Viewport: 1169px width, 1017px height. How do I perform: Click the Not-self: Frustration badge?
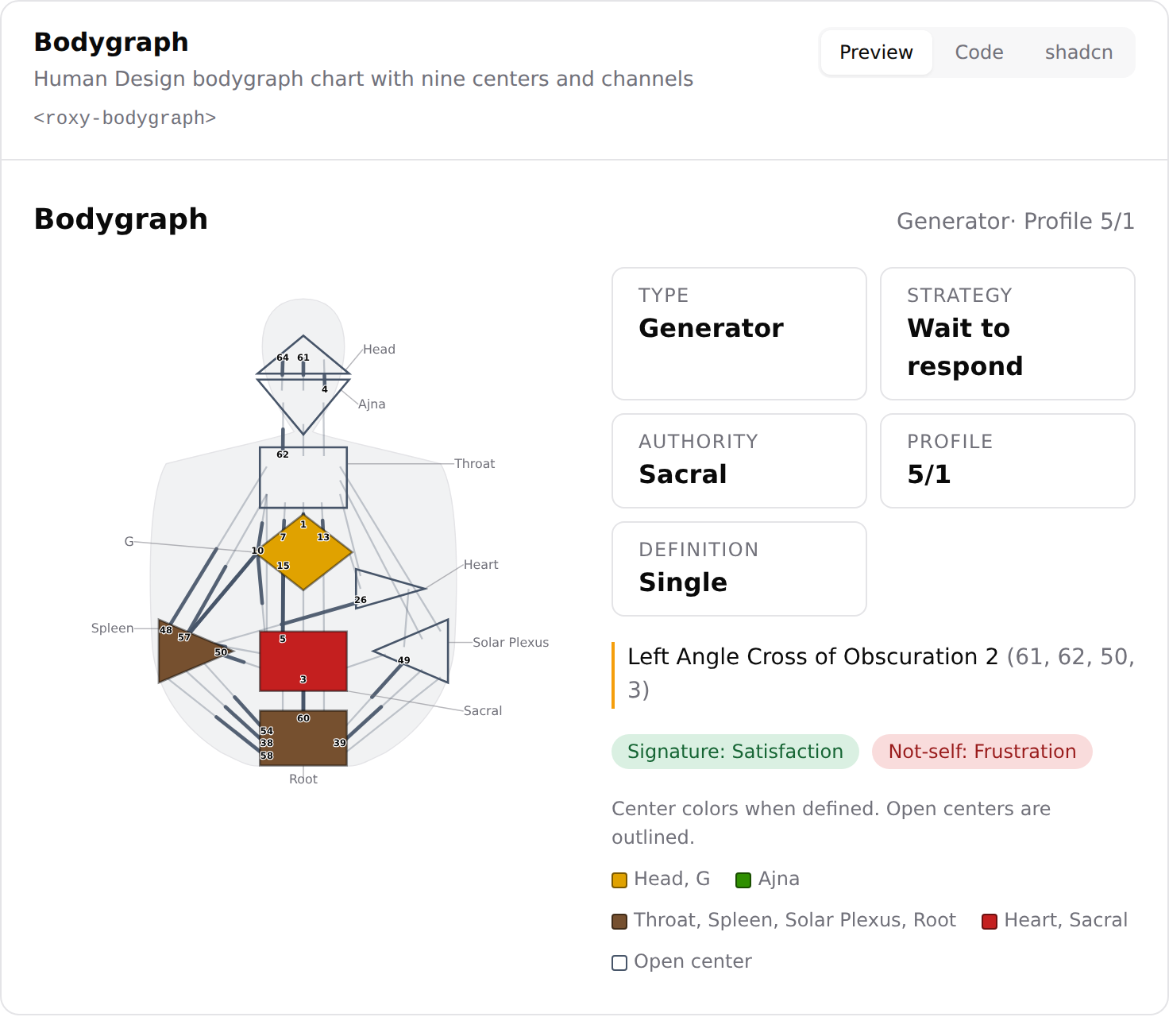(x=982, y=752)
